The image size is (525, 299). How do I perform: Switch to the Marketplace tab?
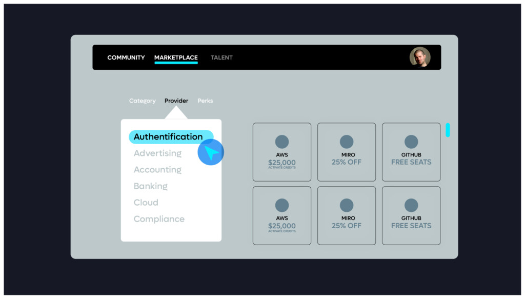[x=176, y=57]
